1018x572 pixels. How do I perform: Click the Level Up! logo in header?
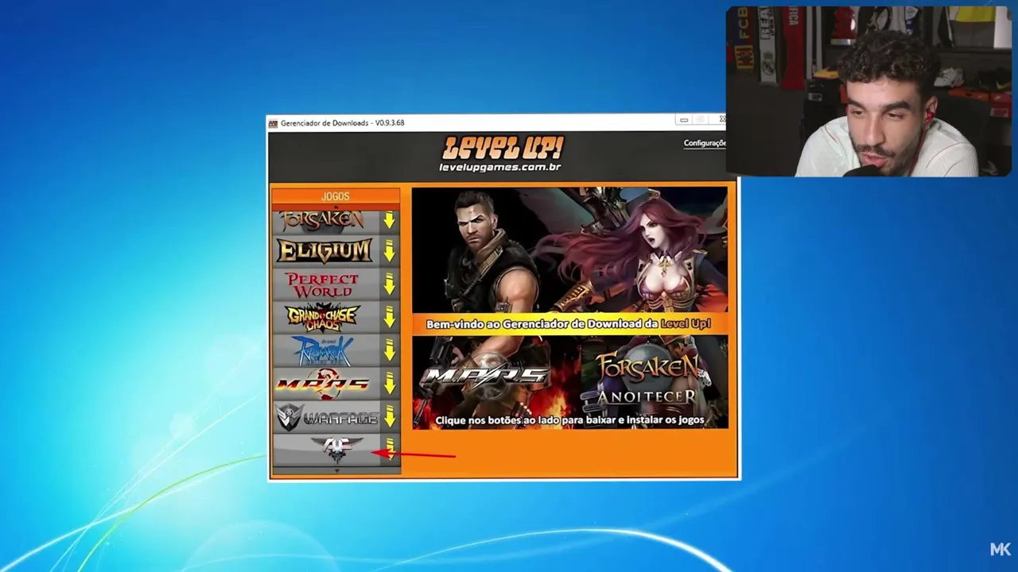(503, 148)
